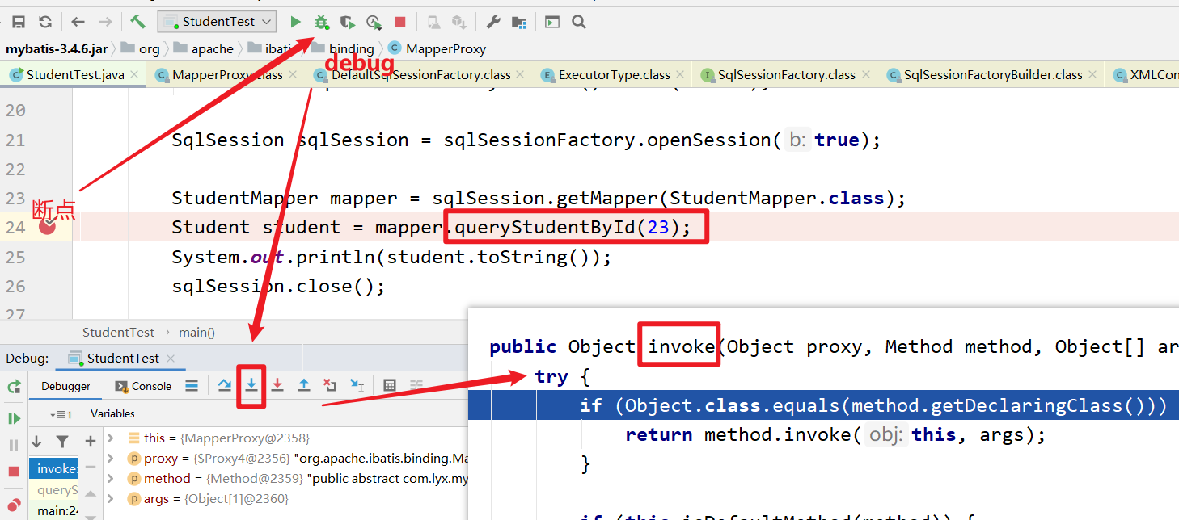Screen dimensions: 1179x520
Task: Click the frames filter funnel icon
Action: click(x=62, y=442)
